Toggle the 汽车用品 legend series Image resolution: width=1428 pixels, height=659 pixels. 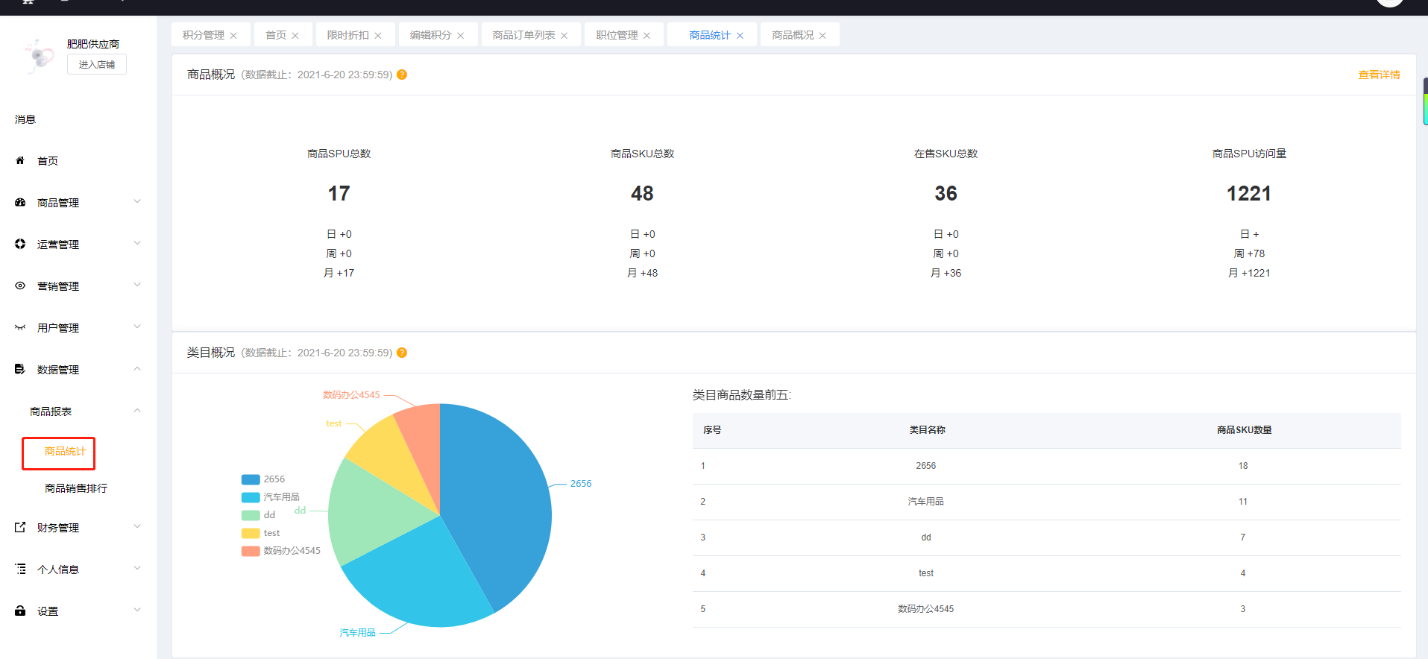(271, 497)
